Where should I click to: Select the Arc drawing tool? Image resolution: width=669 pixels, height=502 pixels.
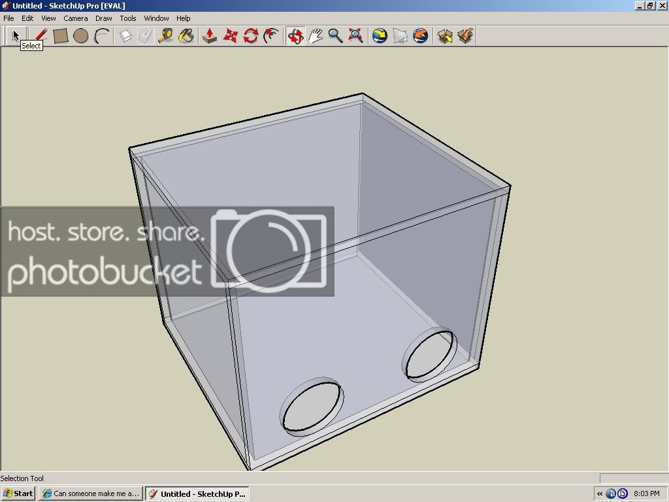(x=101, y=36)
